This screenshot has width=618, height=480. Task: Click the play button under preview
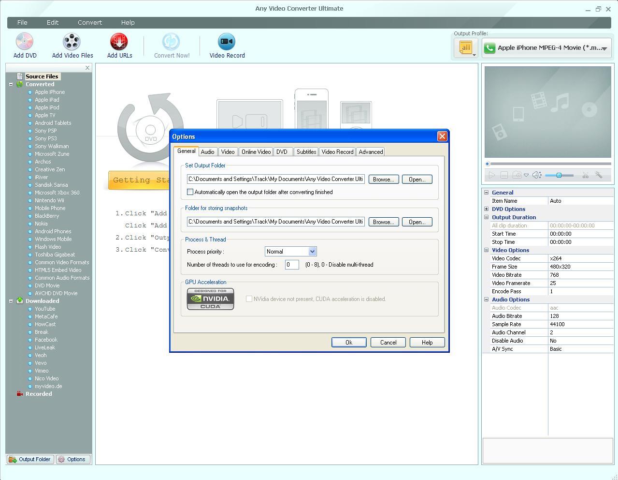pos(492,175)
